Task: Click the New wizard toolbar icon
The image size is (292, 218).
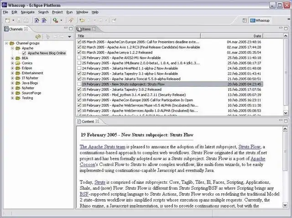Action: (x=8, y=20)
